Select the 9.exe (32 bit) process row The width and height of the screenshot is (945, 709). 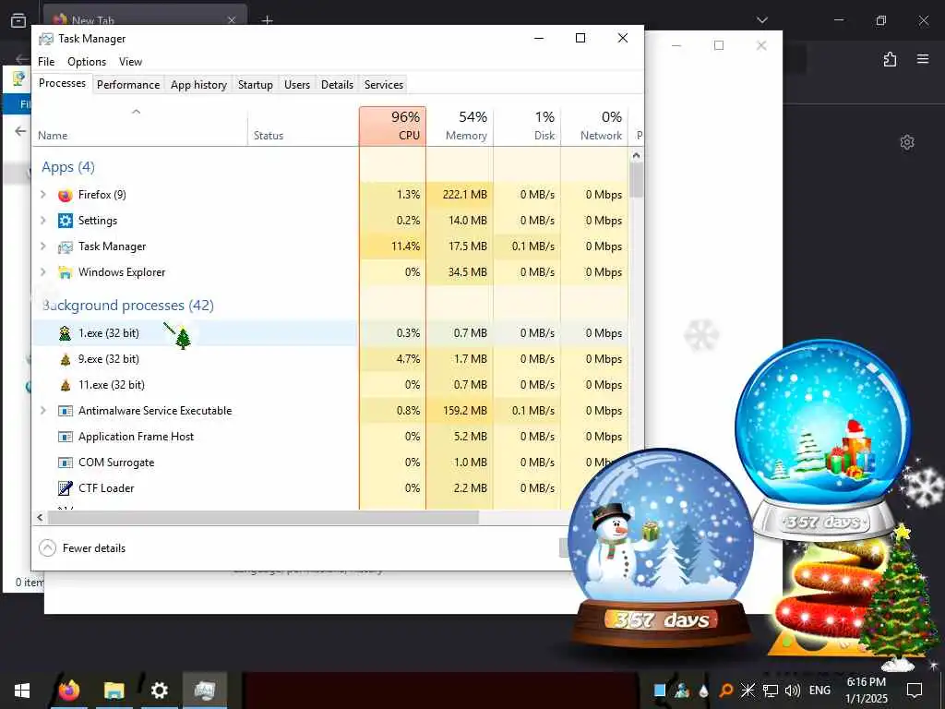(330, 359)
